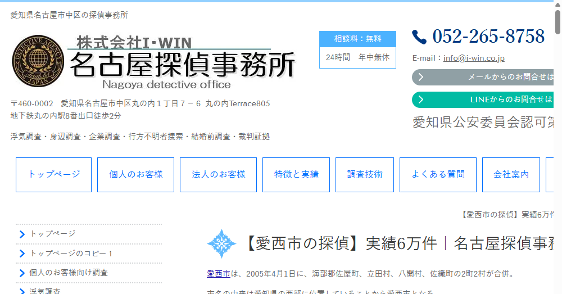Image resolution: width=562 pixels, height=294 pixels.
Task: Click chevron icon beside トップページのコピー1
Action: click(x=22, y=254)
